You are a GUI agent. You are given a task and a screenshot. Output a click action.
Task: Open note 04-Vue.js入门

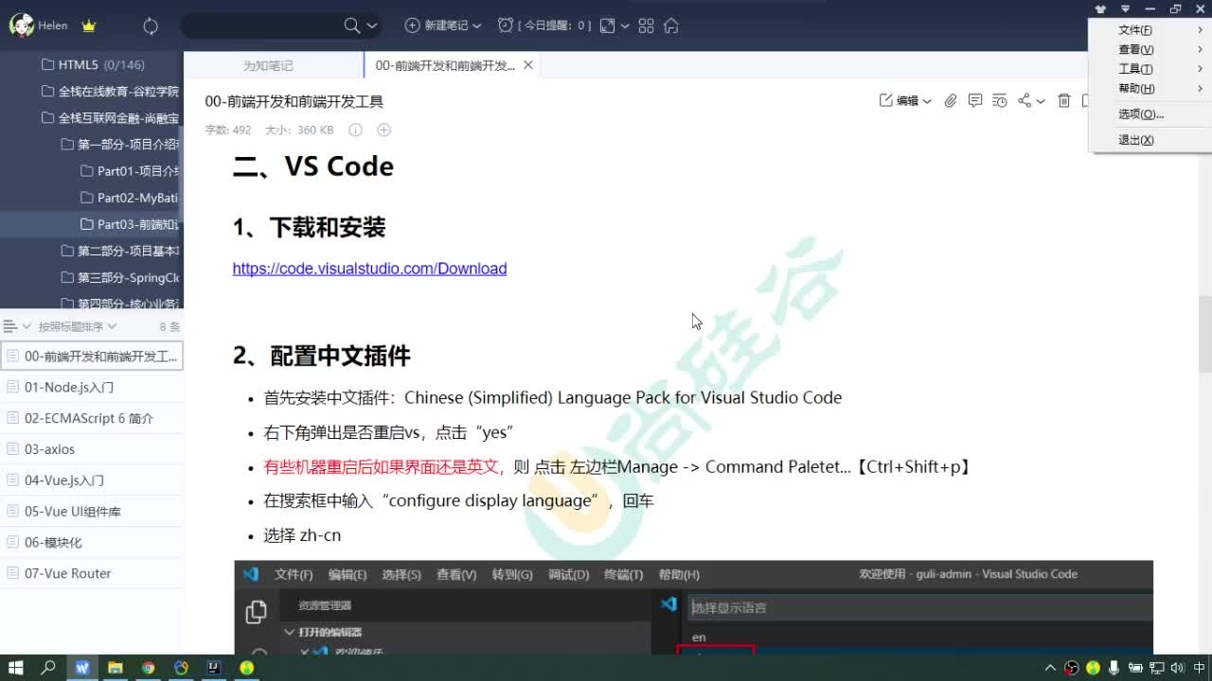[x=91, y=480]
